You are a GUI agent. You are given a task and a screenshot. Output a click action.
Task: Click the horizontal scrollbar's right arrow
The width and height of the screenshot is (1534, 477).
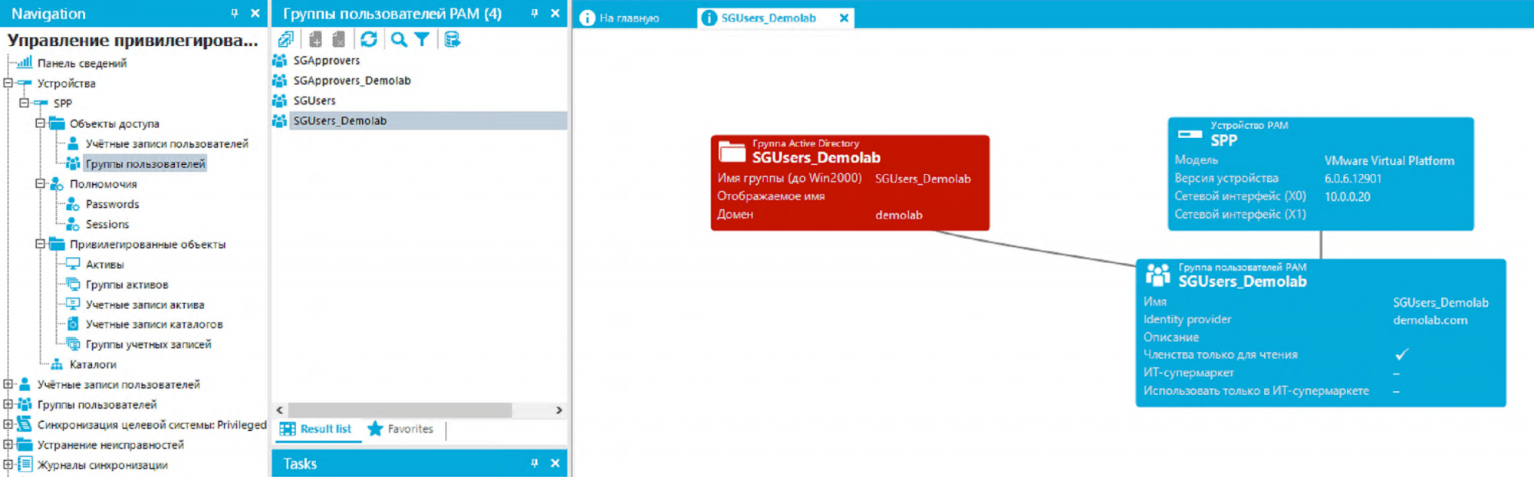coord(559,410)
